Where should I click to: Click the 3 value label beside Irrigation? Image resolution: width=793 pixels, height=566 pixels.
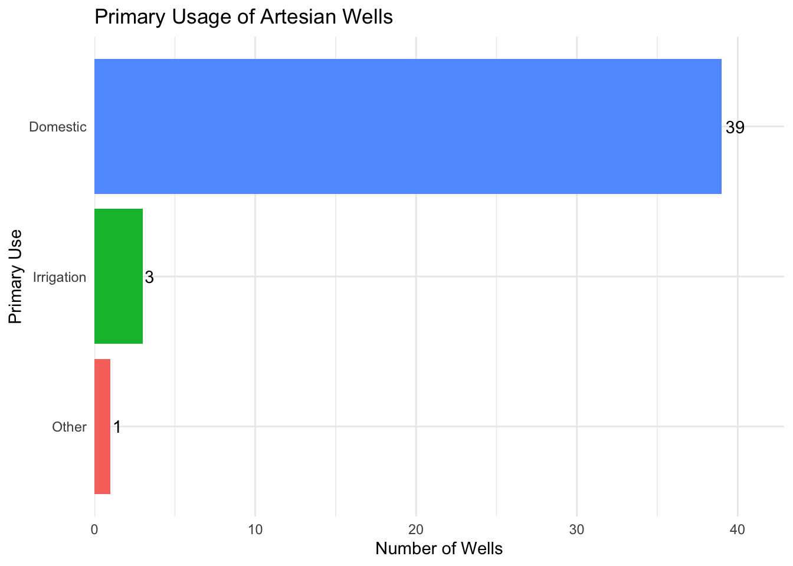[149, 277]
